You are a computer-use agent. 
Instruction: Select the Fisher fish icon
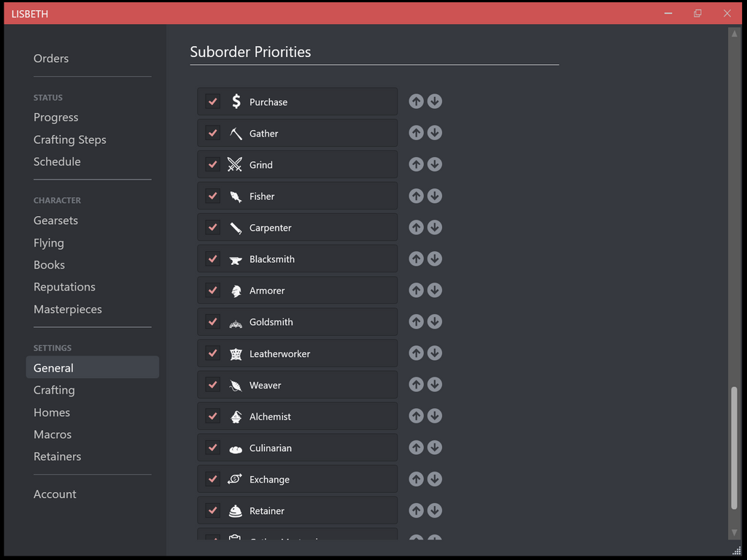click(x=234, y=196)
